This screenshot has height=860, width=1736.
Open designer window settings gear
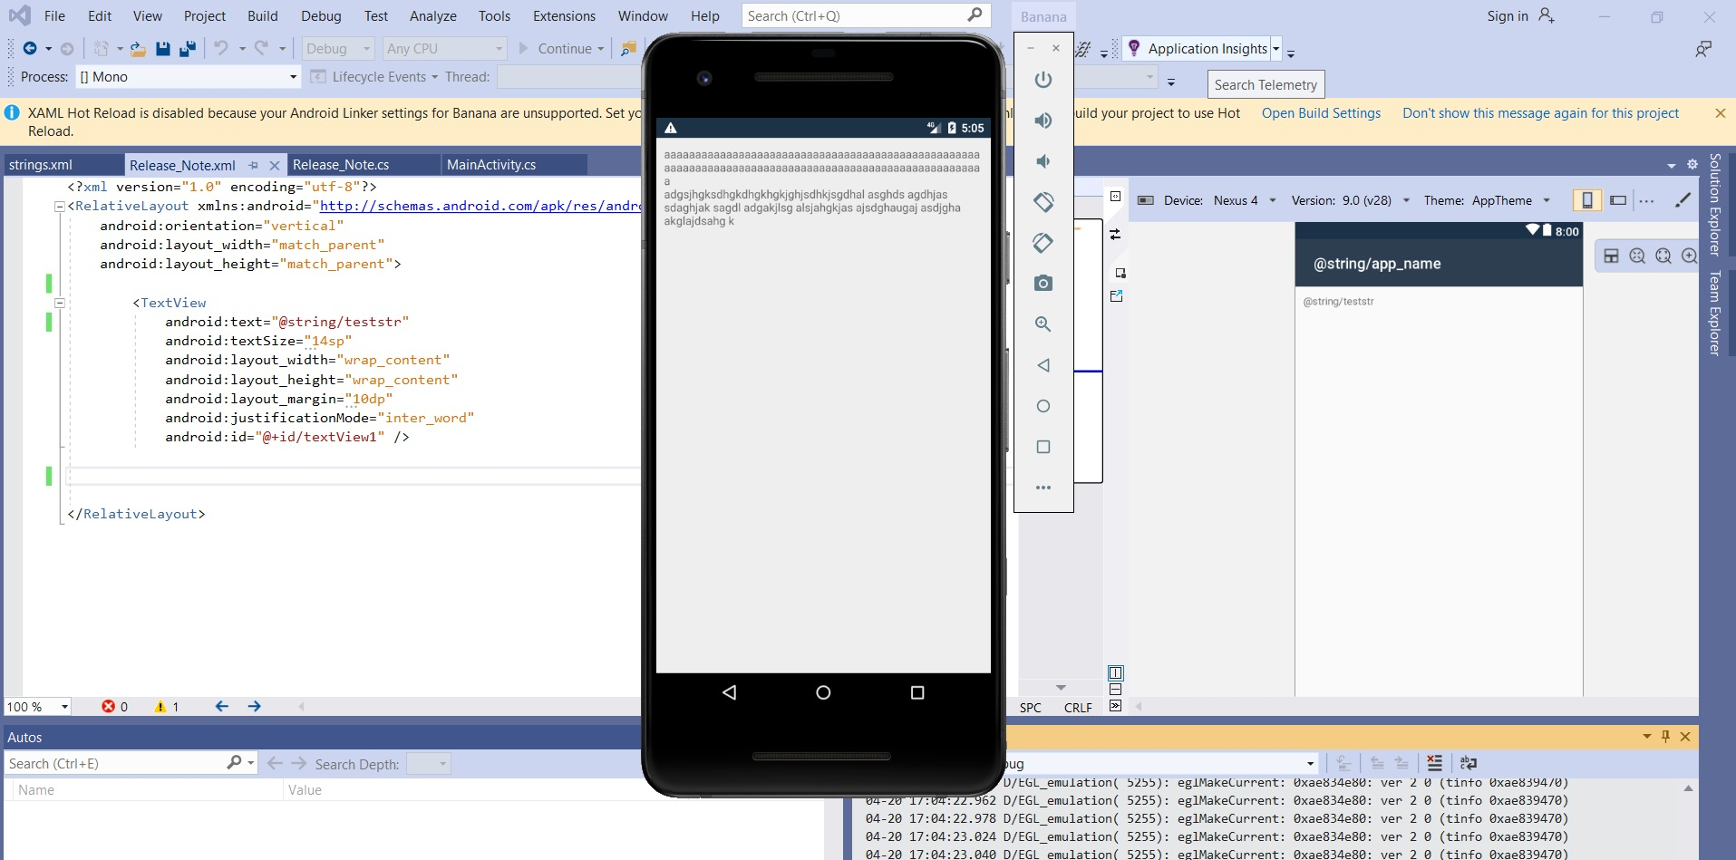click(1692, 165)
